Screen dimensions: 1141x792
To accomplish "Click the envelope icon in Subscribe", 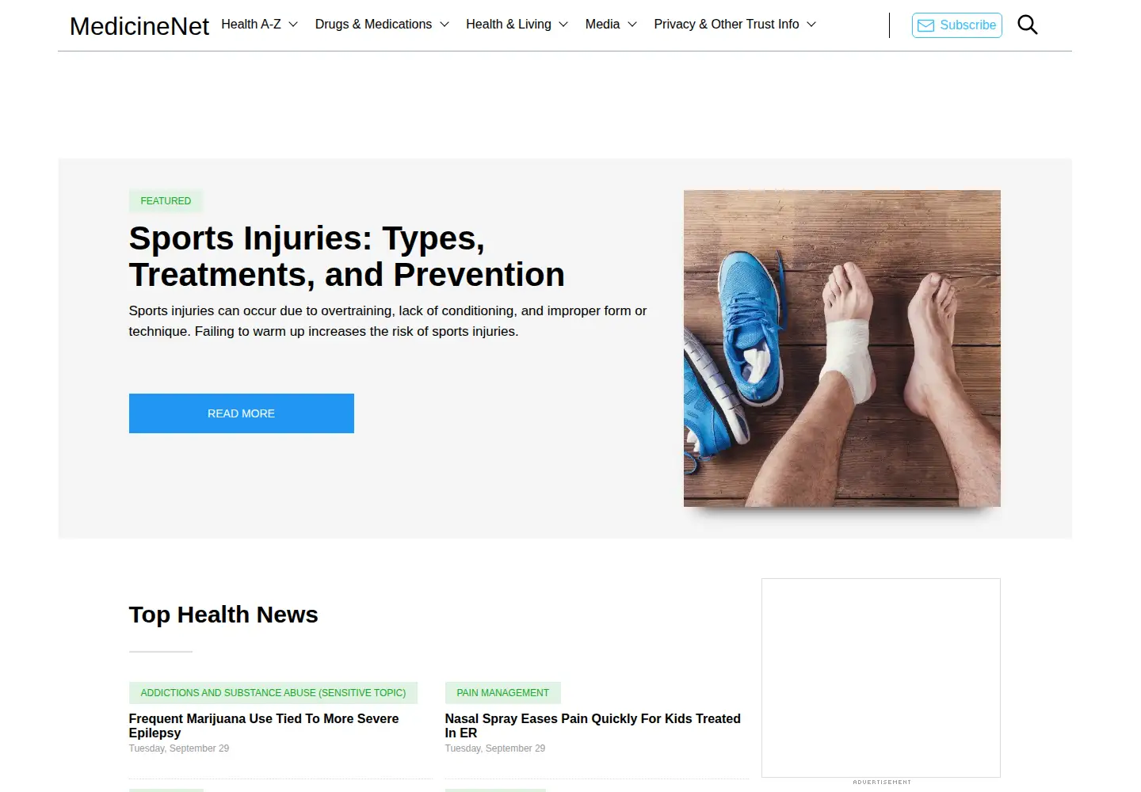I will [925, 25].
